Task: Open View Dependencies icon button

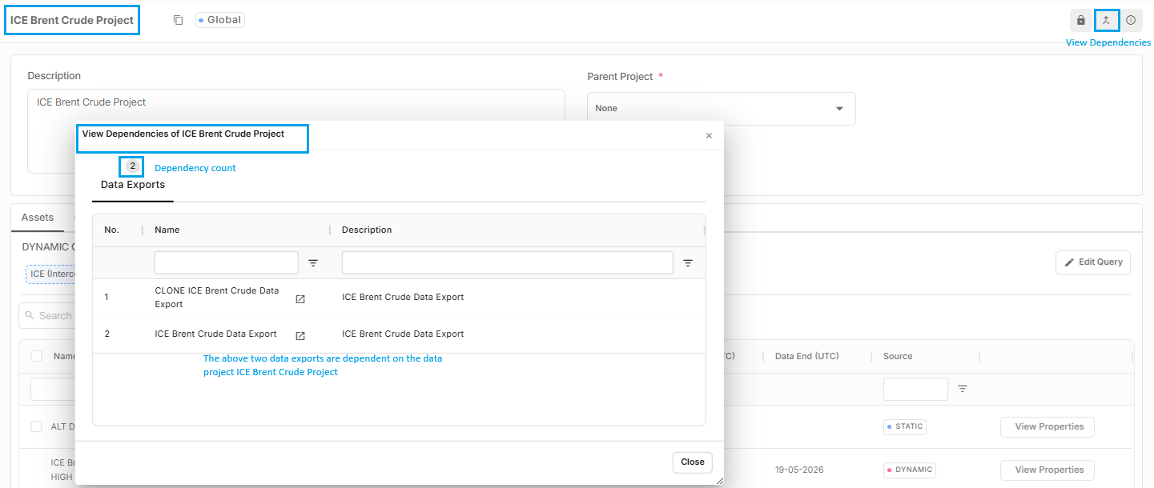Action: (x=1106, y=20)
